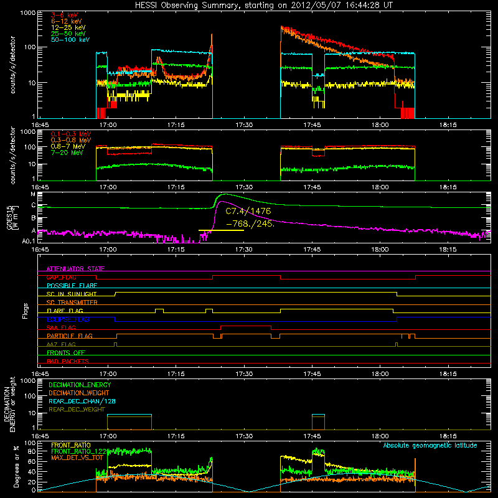Click the HESSI Observing Summary title
This screenshot has height=498, width=498.
point(264,6)
